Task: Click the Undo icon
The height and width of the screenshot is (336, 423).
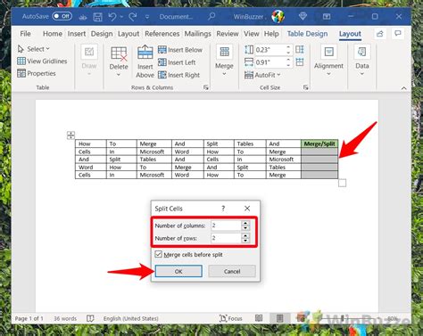Action: (x=112, y=16)
